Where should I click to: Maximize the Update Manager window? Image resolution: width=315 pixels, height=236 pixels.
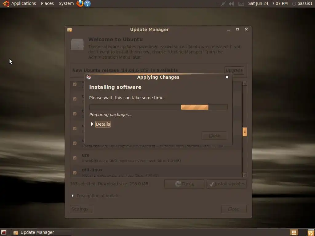coord(237,29)
